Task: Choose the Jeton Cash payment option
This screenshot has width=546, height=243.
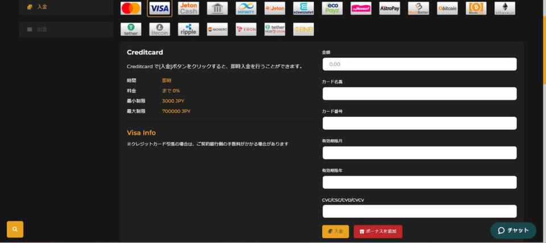Action: click(188, 9)
